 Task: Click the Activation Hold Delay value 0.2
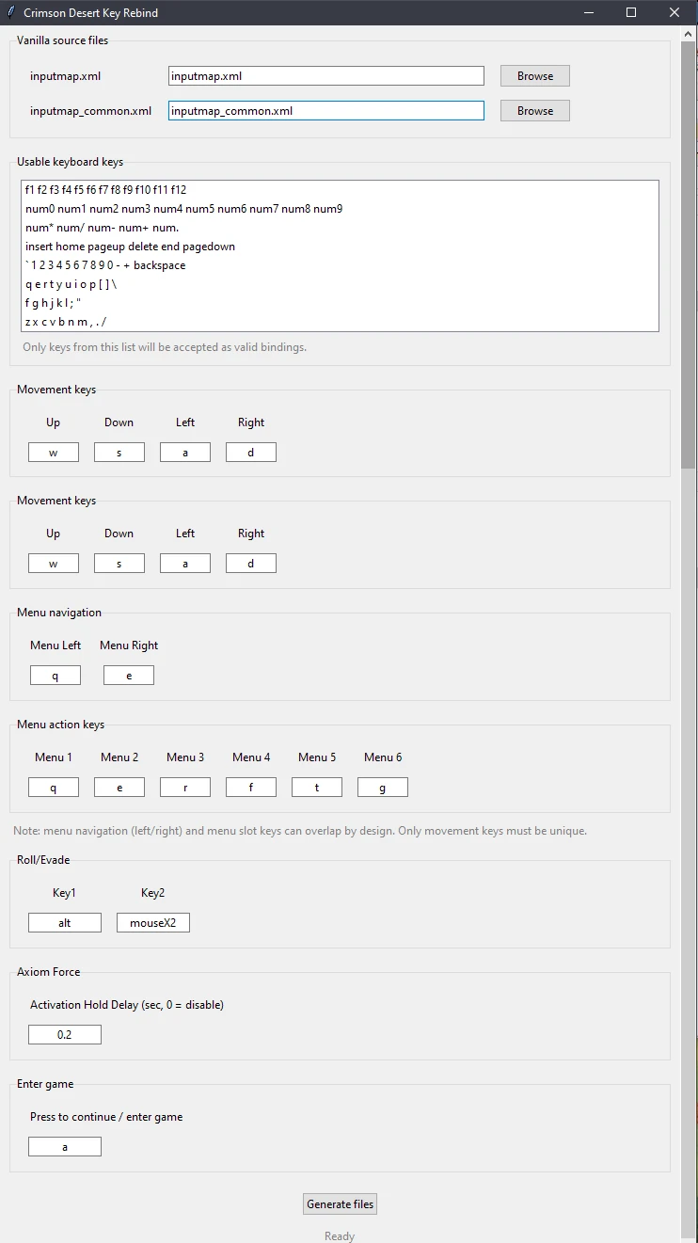coord(65,1035)
